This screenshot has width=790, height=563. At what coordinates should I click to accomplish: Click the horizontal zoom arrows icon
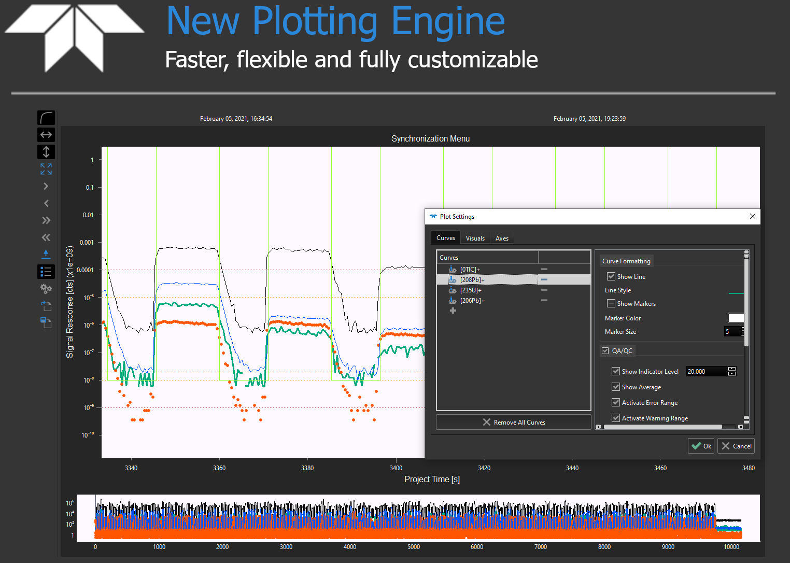coord(46,135)
